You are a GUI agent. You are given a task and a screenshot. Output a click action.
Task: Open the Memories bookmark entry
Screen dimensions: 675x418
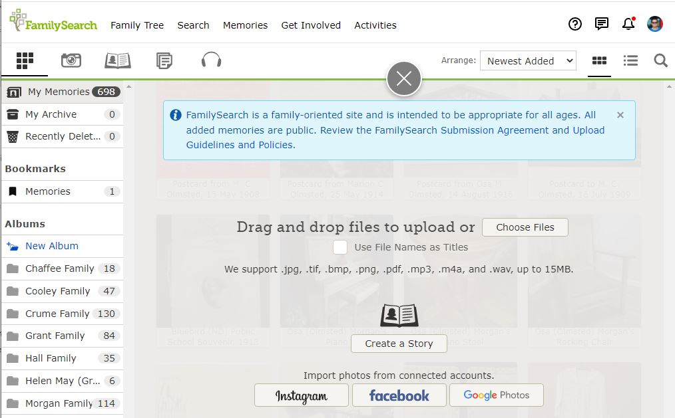click(x=62, y=191)
